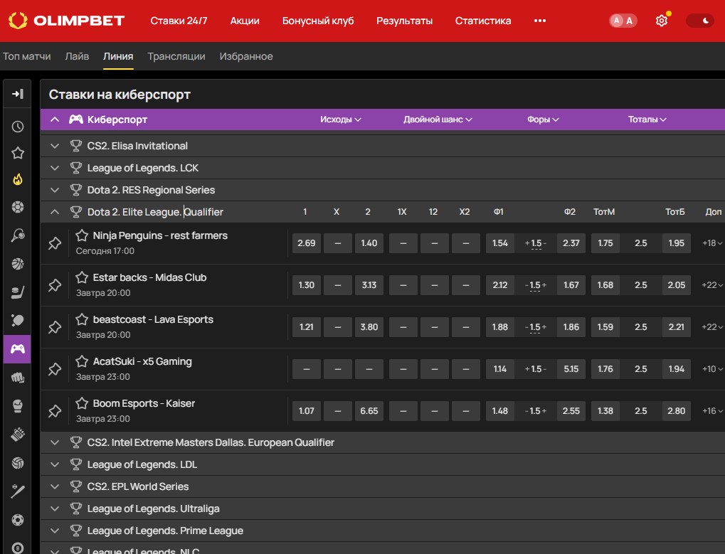This screenshot has height=554, width=725.
Task: Switch to the Линия tab
Action: [x=118, y=56]
